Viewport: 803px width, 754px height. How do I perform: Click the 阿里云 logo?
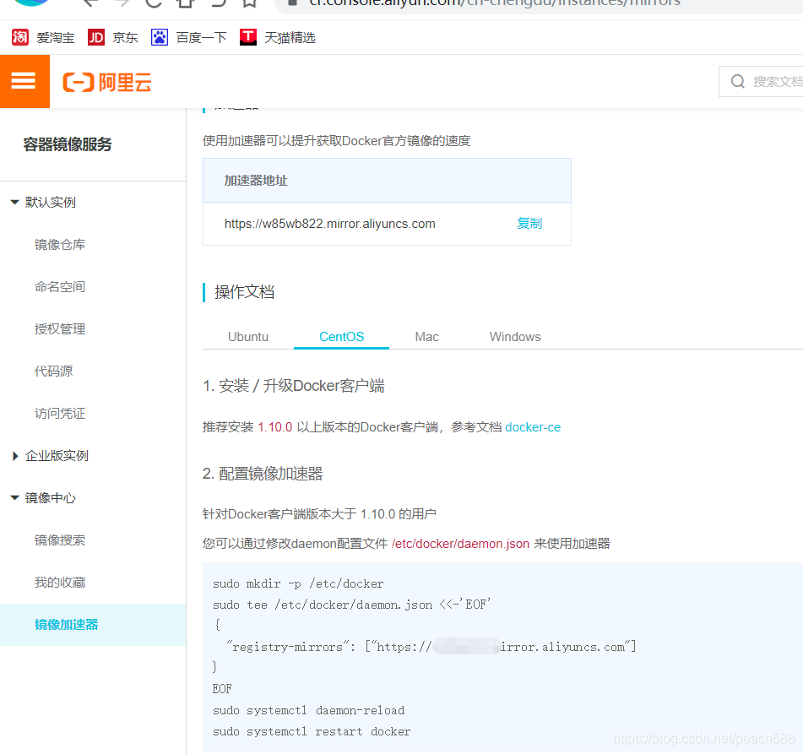(107, 82)
